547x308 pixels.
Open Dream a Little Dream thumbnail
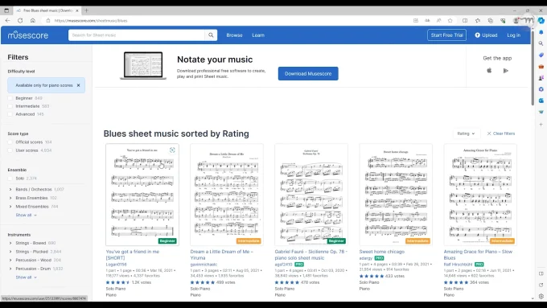tap(227, 195)
